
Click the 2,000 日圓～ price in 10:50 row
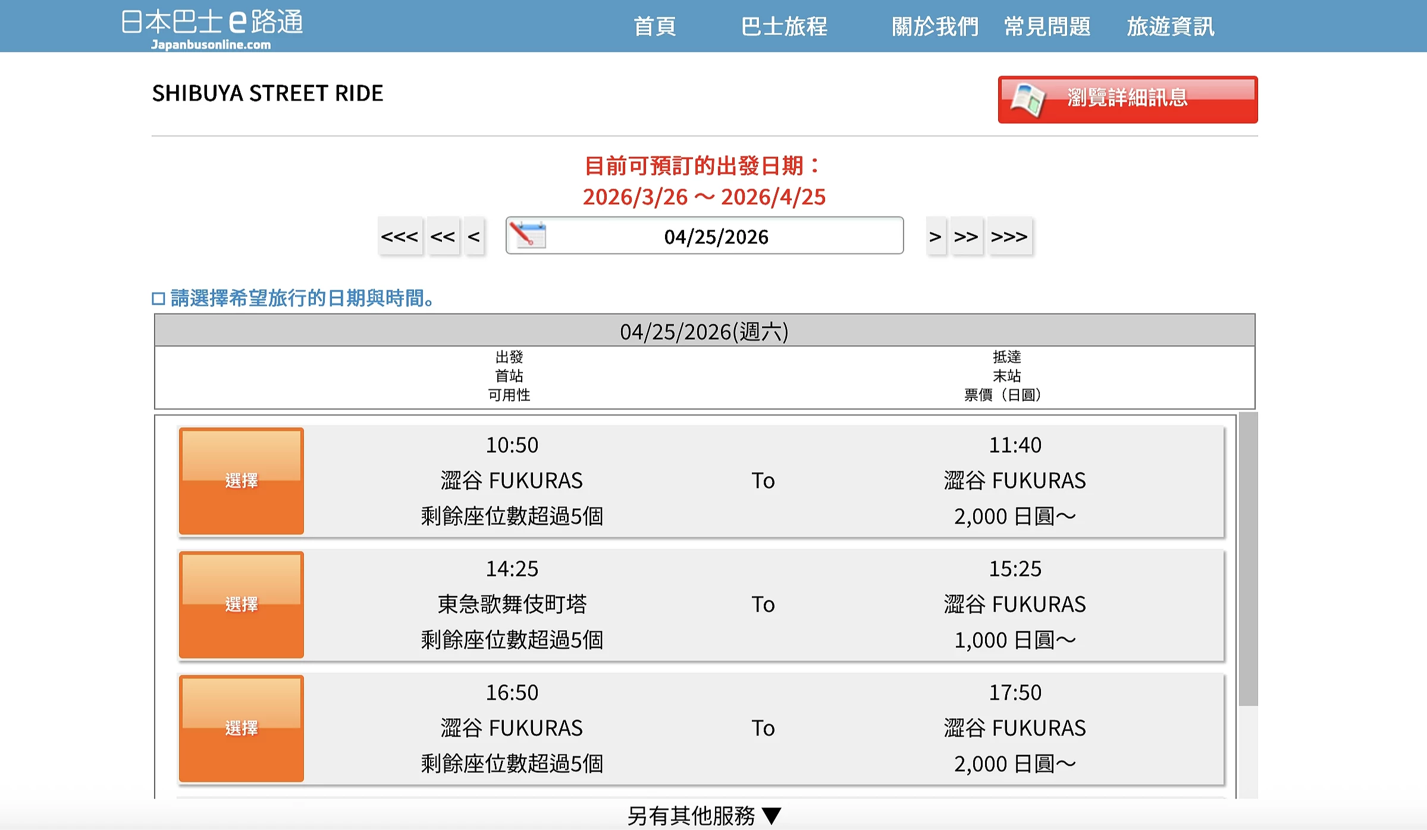click(x=1015, y=516)
